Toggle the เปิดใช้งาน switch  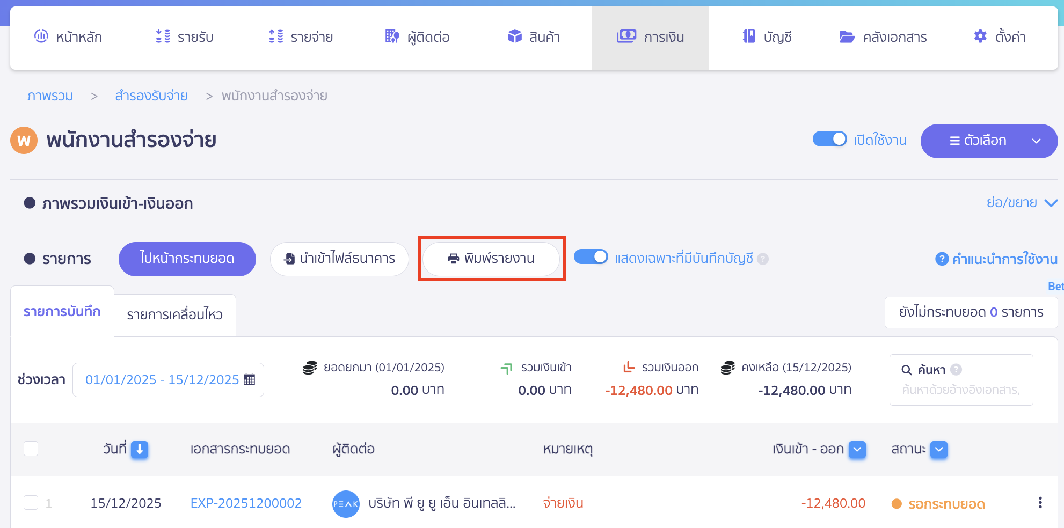point(829,140)
